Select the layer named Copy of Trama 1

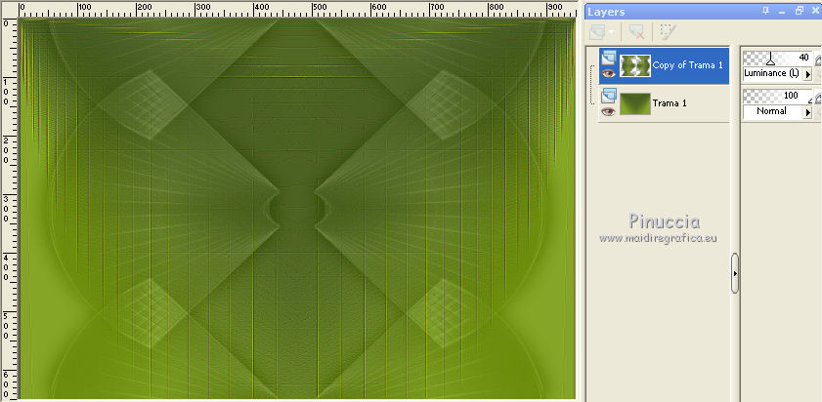[688, 65]
